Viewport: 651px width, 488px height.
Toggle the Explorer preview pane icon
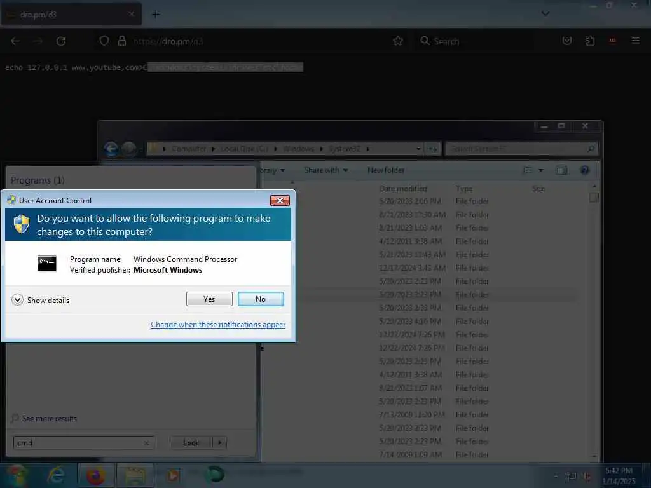coord(562,170)
